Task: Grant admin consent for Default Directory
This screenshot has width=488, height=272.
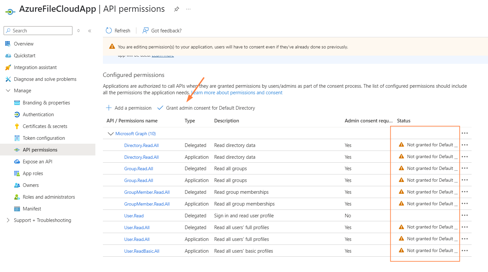Action: click(x=210, y=108)
